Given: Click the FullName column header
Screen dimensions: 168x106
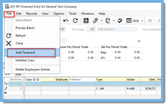Looking at the screenshot, I should (x=82, y=80).
